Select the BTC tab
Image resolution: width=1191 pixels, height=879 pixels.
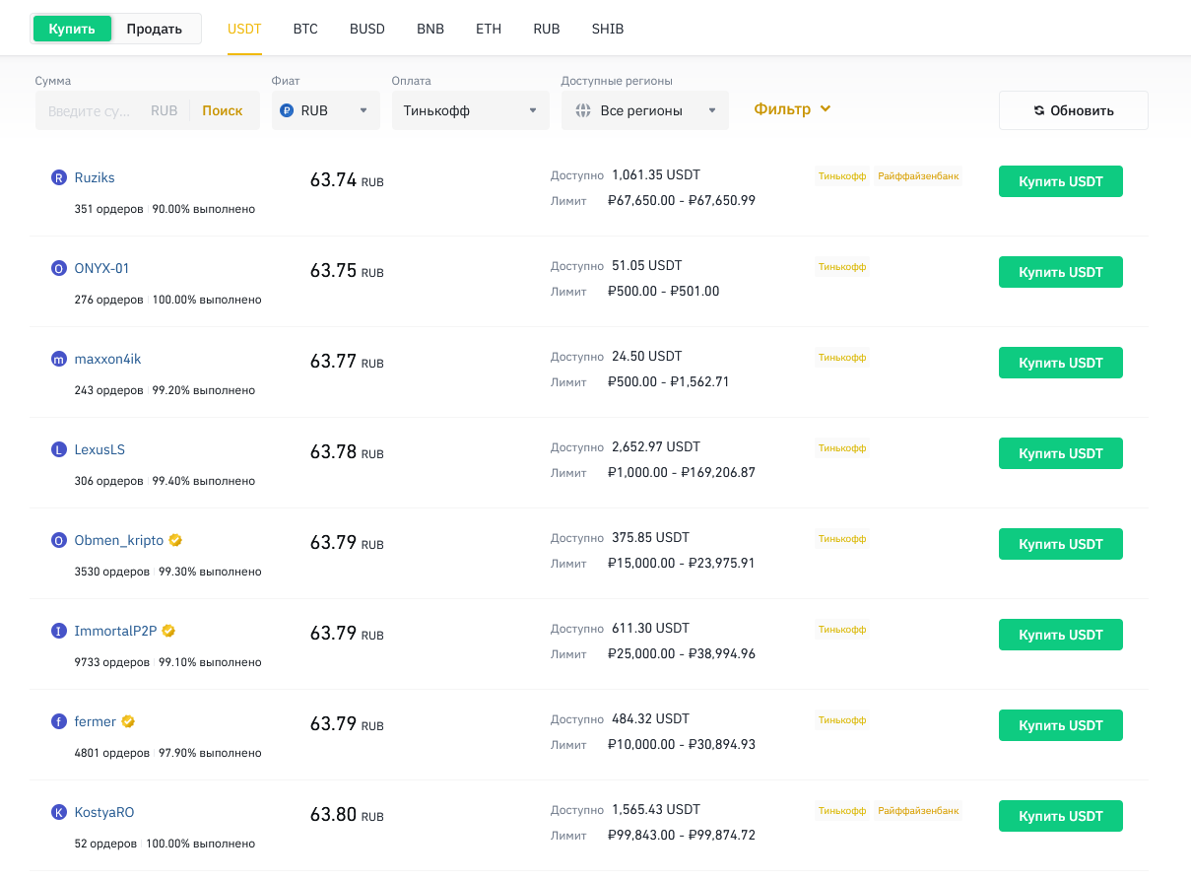[x=305, y=29]
